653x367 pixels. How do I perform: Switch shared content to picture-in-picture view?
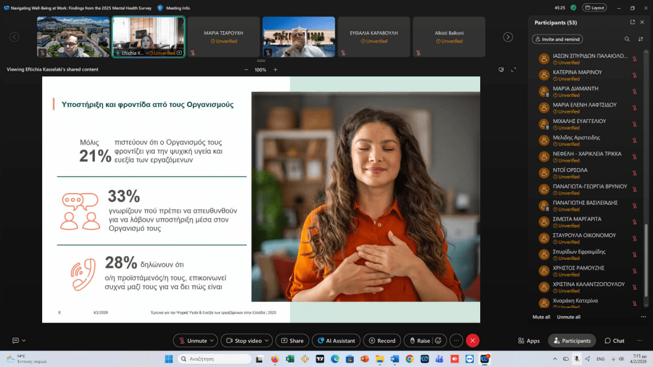(x=501, y=69)
